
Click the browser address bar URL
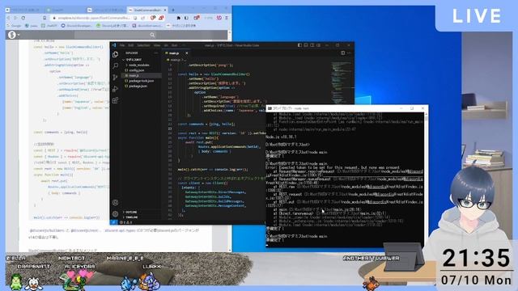[94, 18]
